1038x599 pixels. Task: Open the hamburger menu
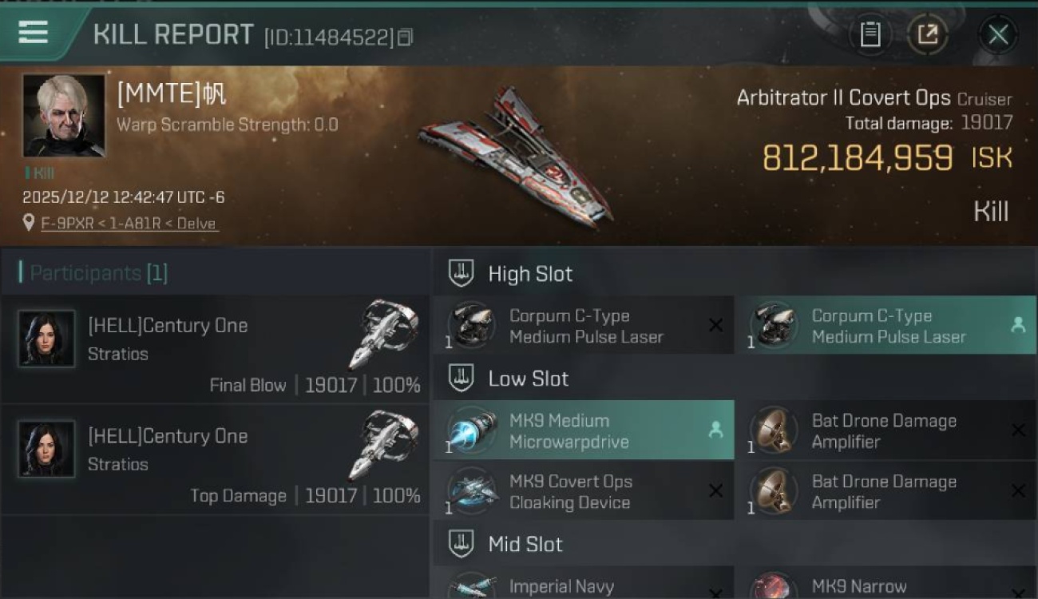pos(33,33)
